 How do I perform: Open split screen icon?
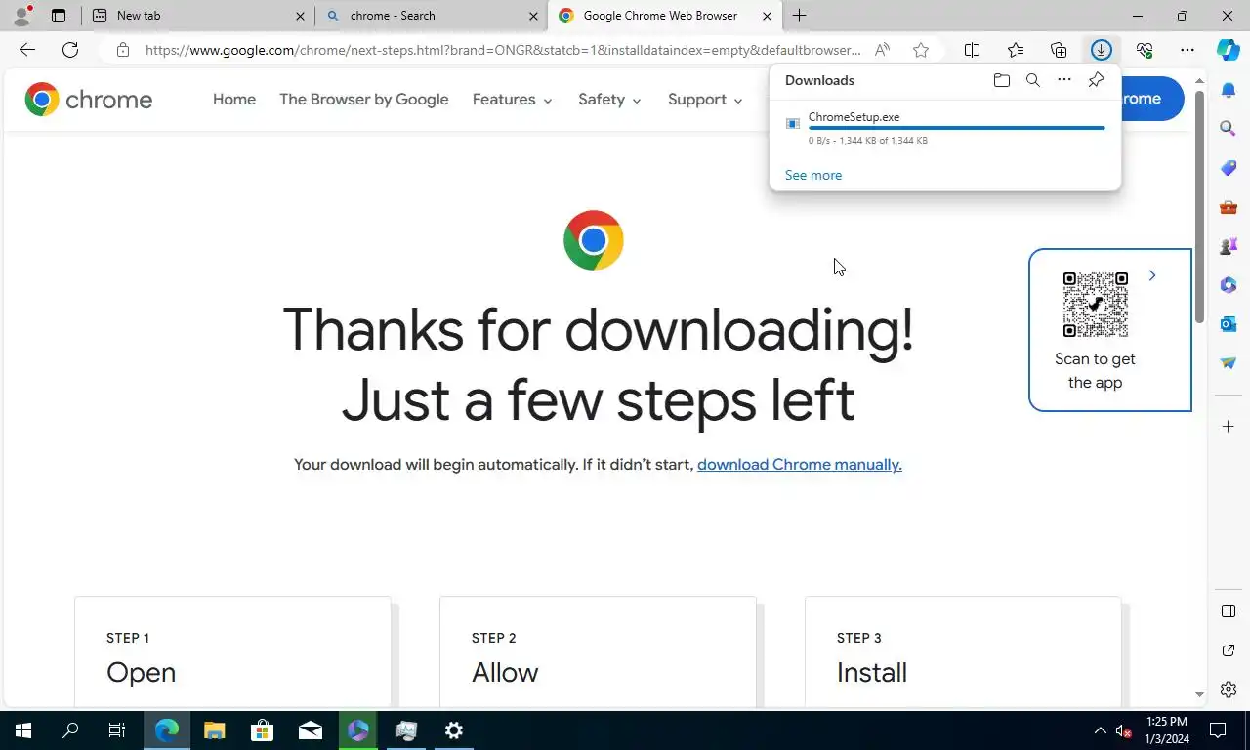(x=973, y=50)
